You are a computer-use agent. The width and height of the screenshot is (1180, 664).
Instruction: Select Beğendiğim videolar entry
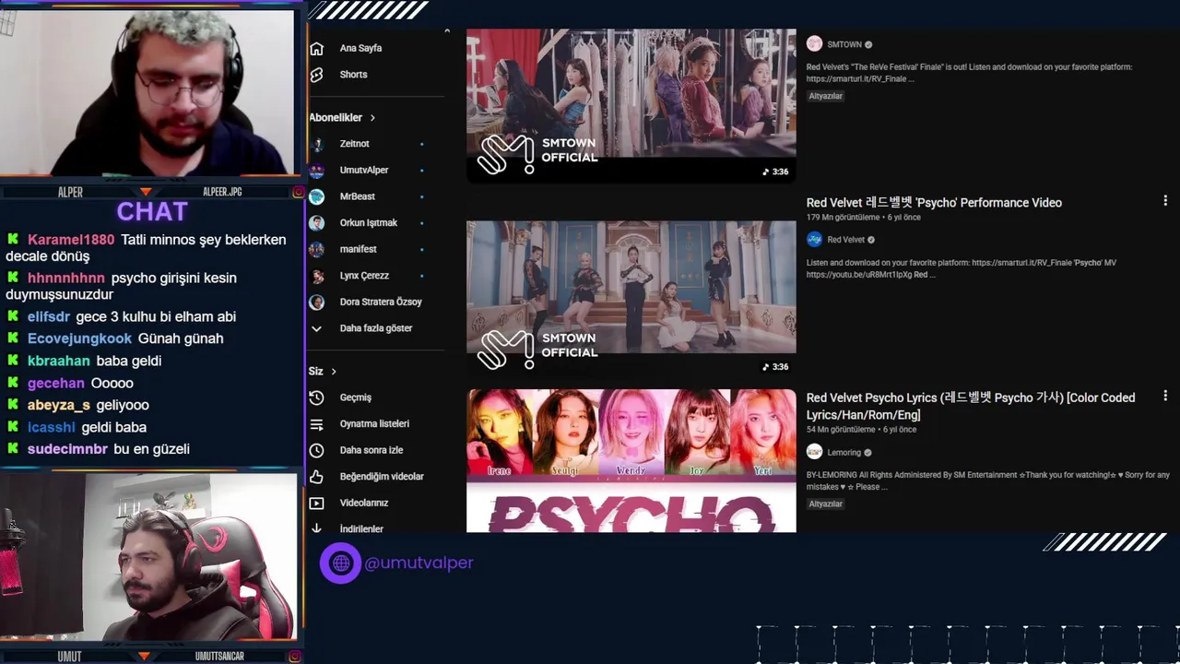coord(382,477)
